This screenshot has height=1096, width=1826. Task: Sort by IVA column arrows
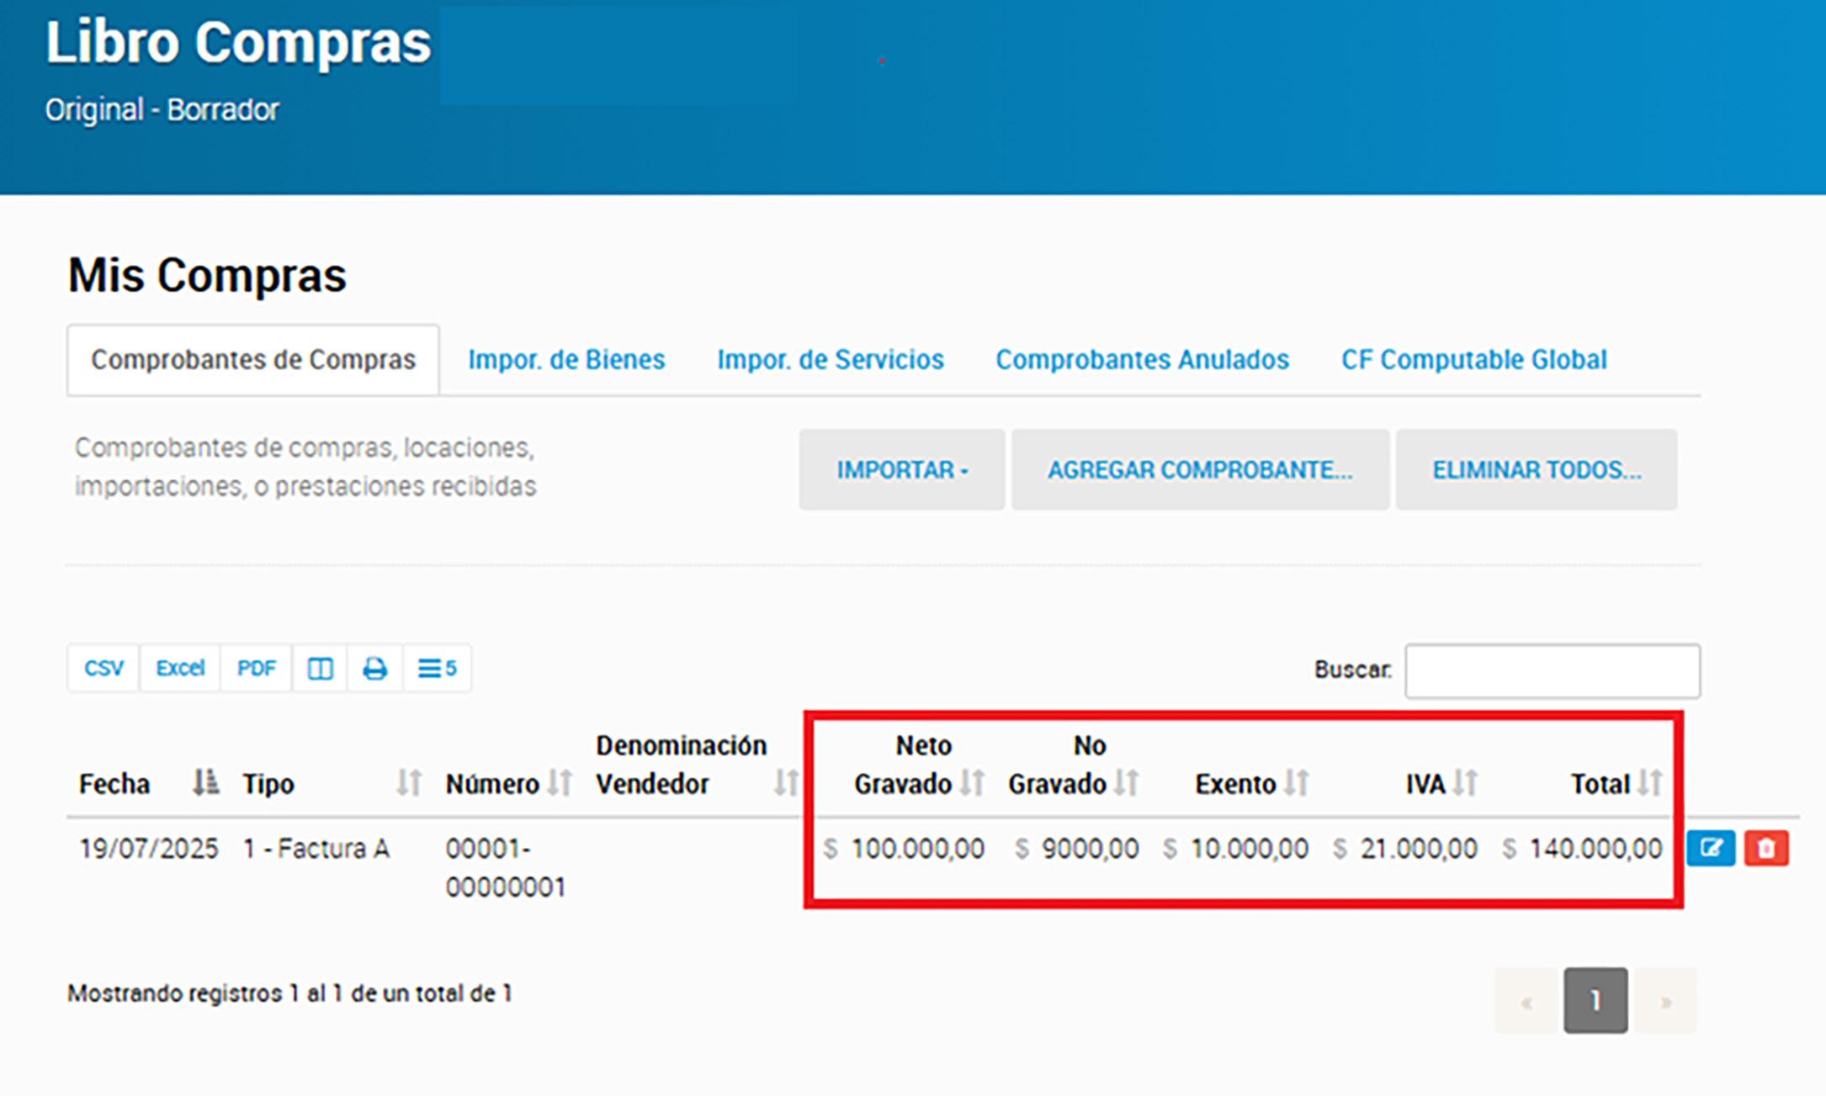(x=1465, y=782)
